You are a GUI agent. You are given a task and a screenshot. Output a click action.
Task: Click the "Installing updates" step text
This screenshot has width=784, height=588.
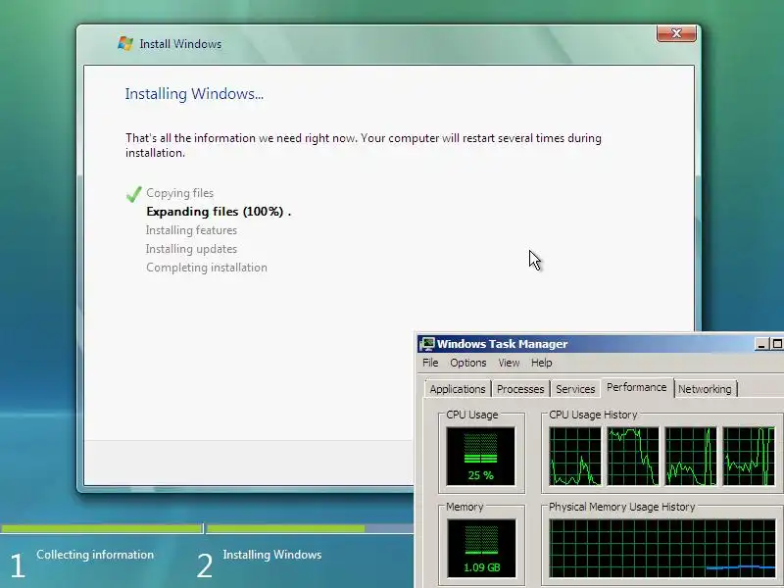[x=191, y=249]
